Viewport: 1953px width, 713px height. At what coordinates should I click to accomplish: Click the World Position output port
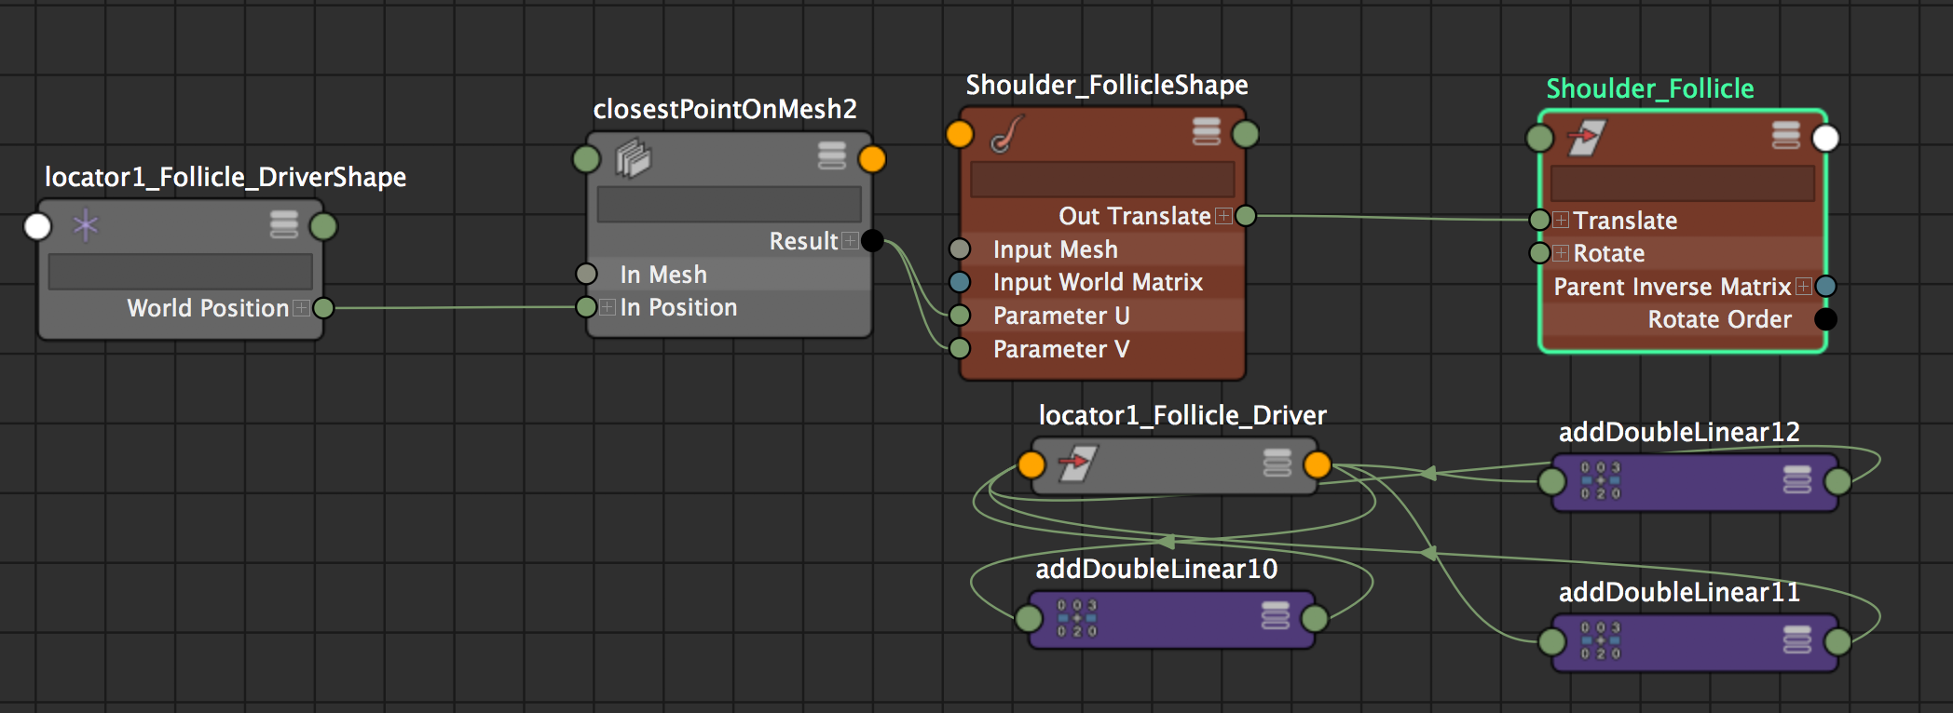click(x=323, y=308)
